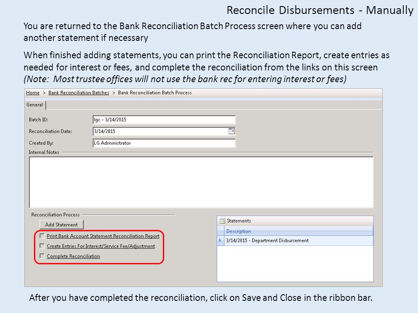The height and width of the screenshot is (313, 418).
Task: Open Bank Reconciliation Batches breadcrumb
Action: click(79, 93)
